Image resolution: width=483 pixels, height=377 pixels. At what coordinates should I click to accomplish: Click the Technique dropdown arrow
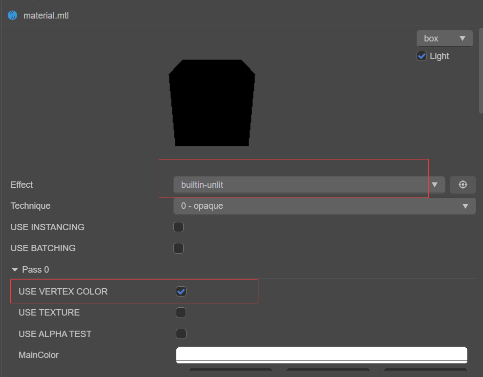pos(465,205)
